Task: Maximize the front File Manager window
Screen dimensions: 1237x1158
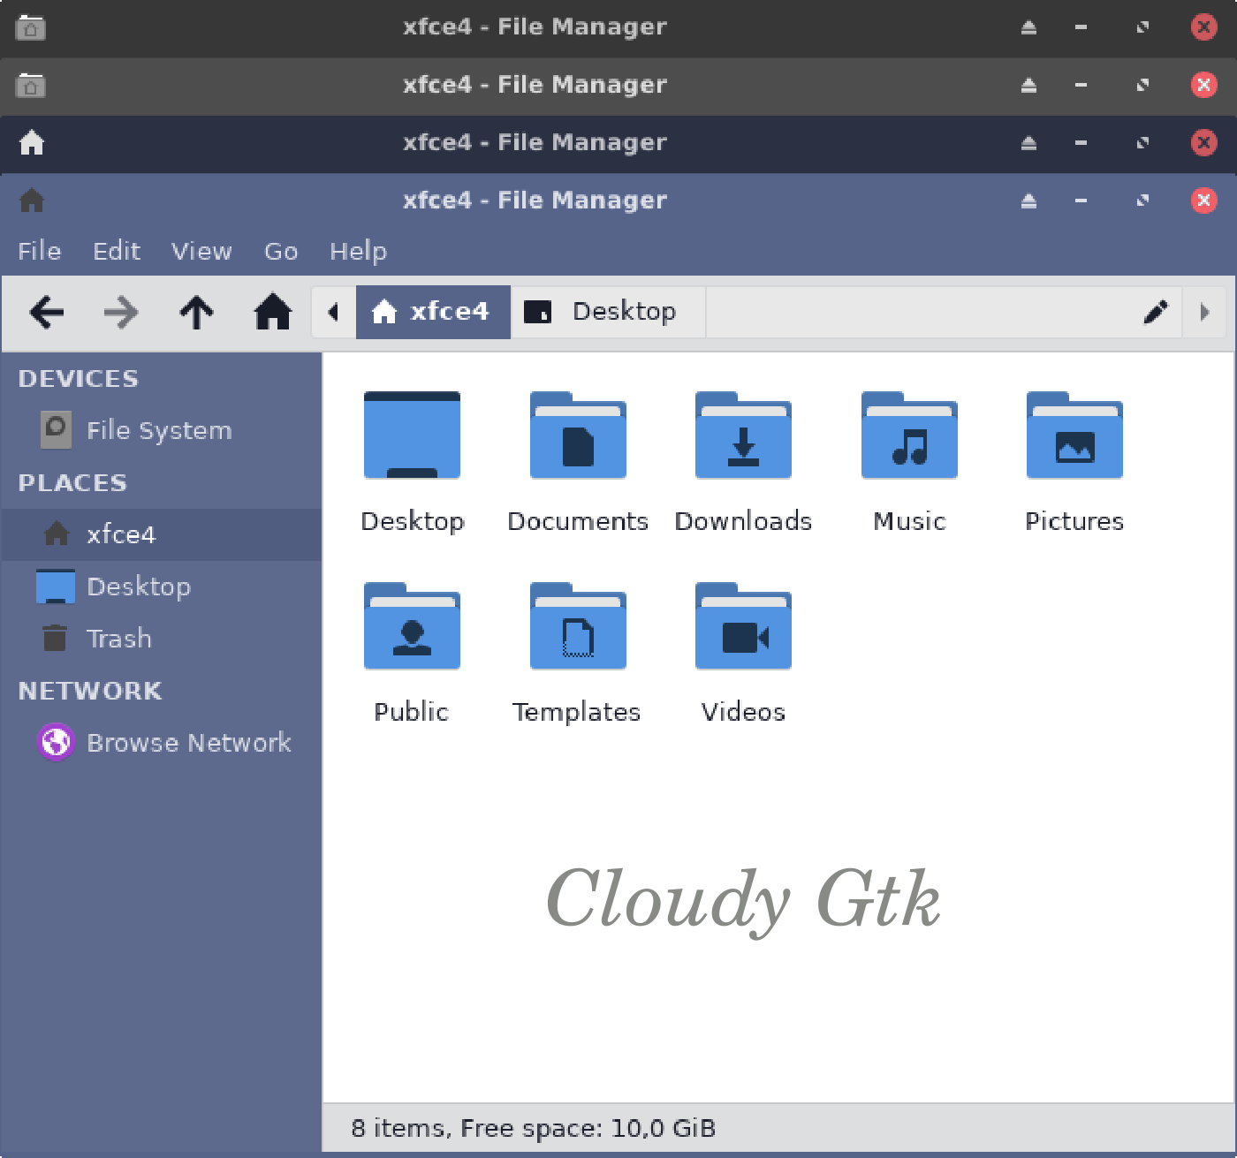Action: pyautogui.click(x=1142, y=201)
